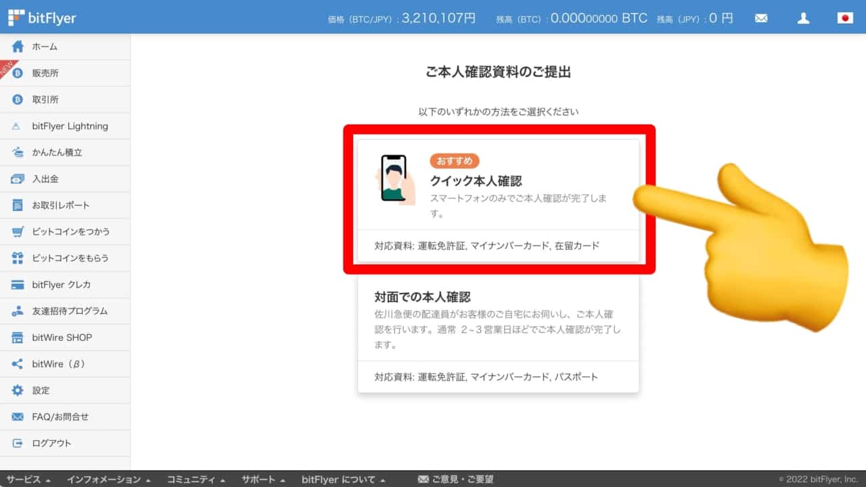The height and width of the screenshot is (487, 866).
Task: Expand the コミュニティ footer menu
Action: tap(196, 480)
